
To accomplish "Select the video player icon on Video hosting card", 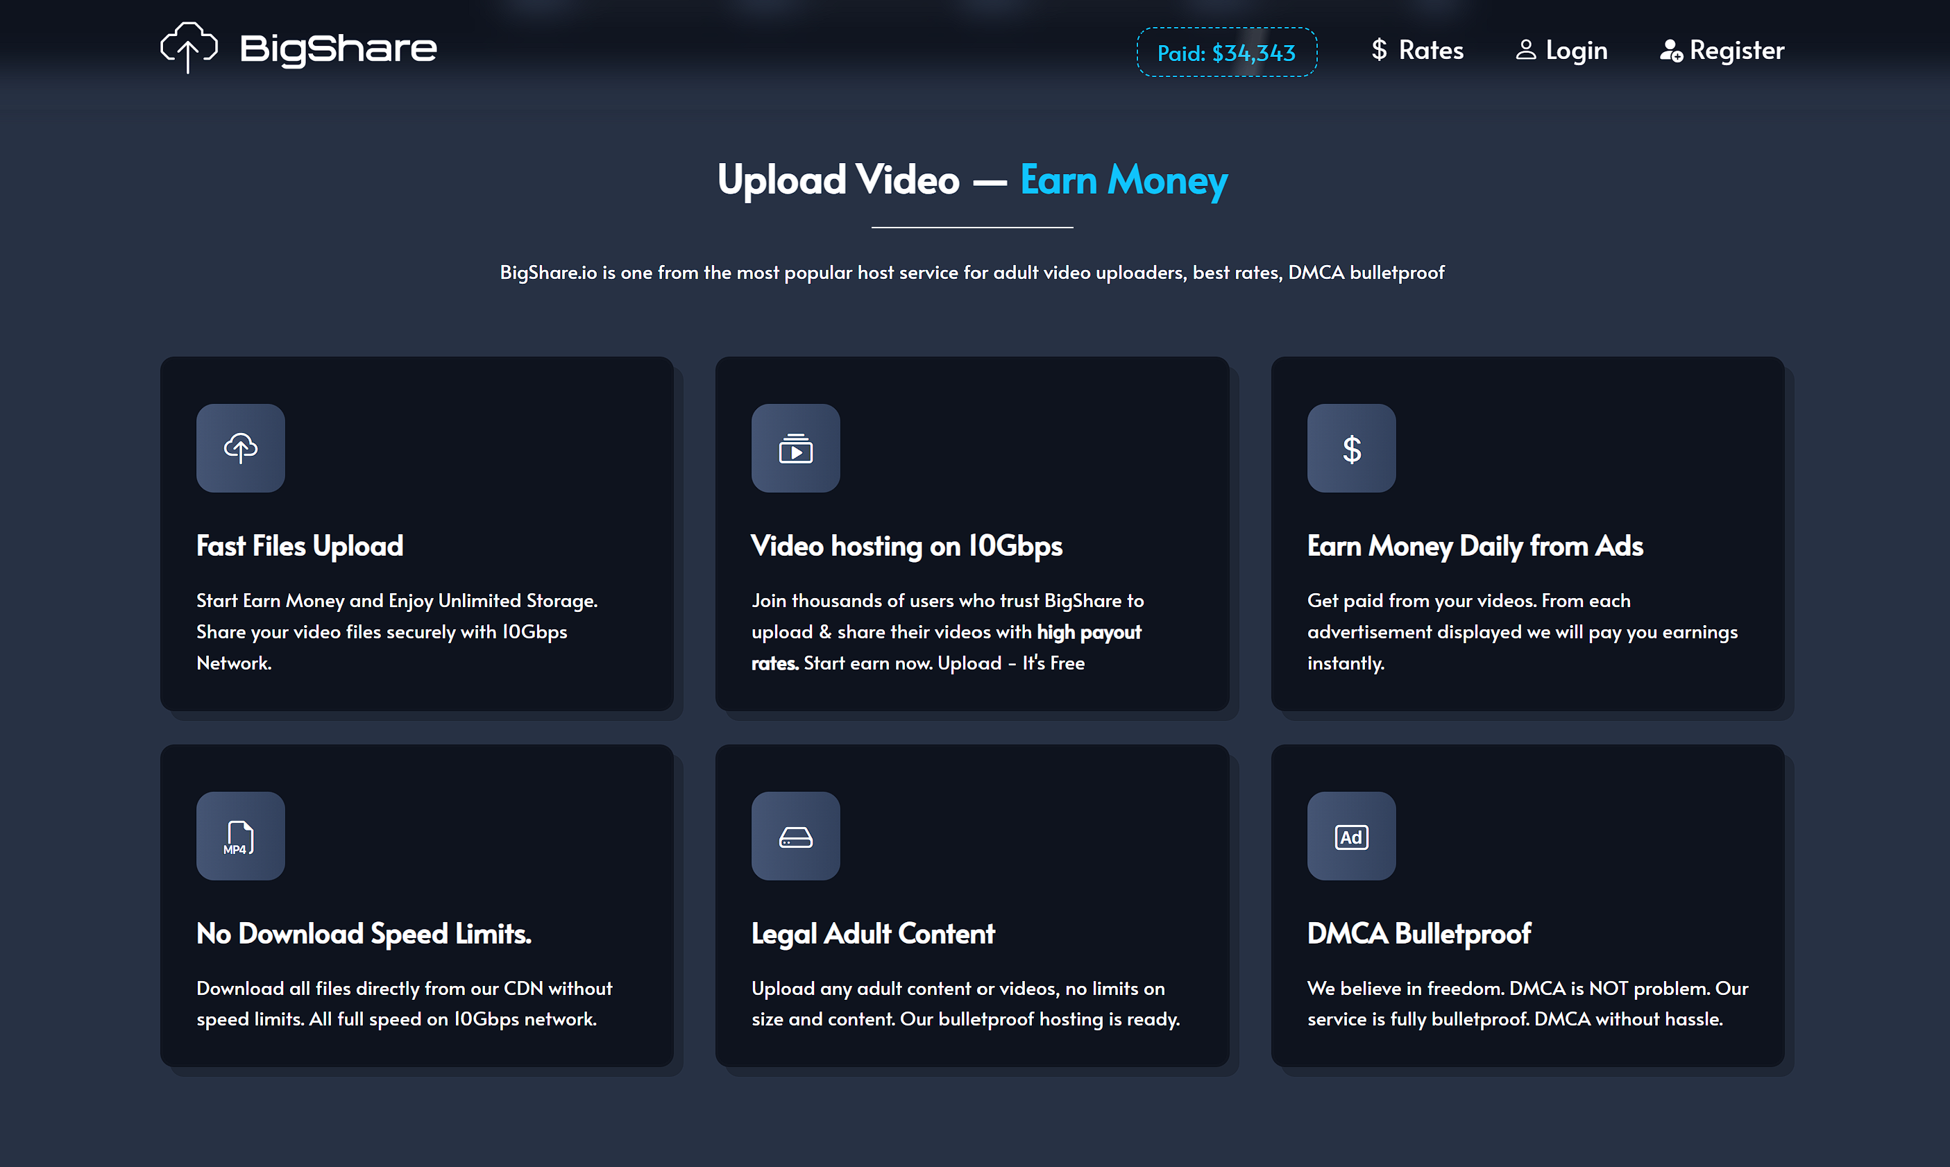I will pyautogui.click(x=795, y=448).
